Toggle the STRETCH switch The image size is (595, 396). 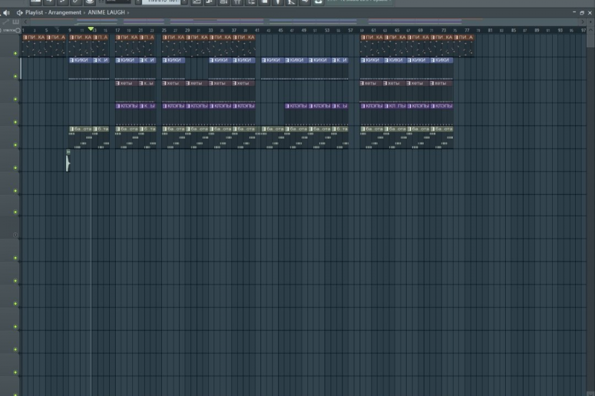[18, 30]
